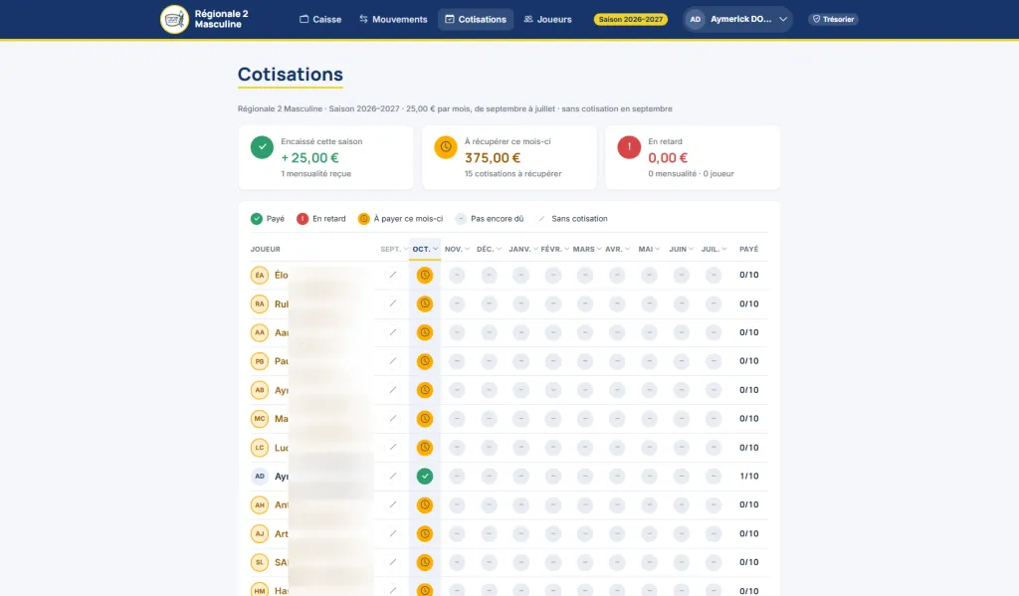Toggle October payment for AA player row

(x=424, y=332)
